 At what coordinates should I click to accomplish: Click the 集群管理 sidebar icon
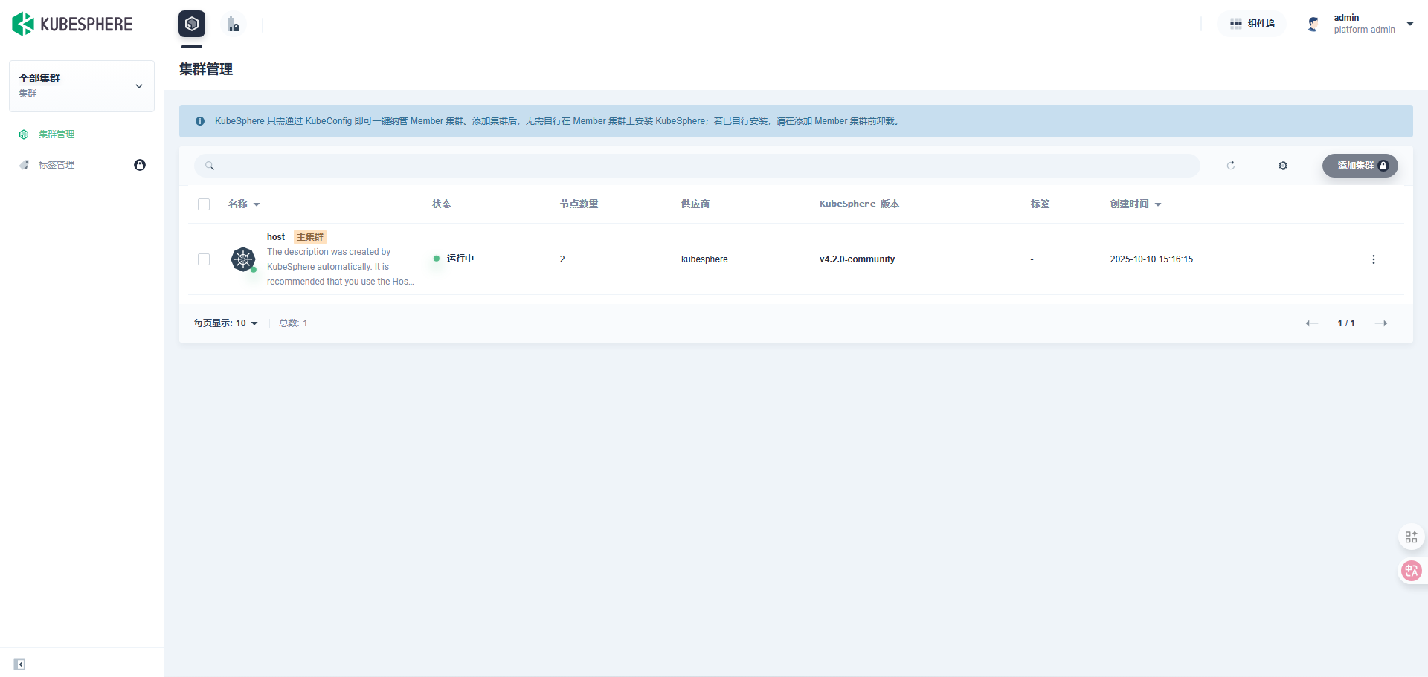pos(24,135)
